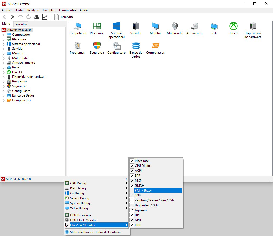Select Multimнdia in the sidebar tree
The height and width of the screenshot is (236, 273).
click(x=20, y=58)
